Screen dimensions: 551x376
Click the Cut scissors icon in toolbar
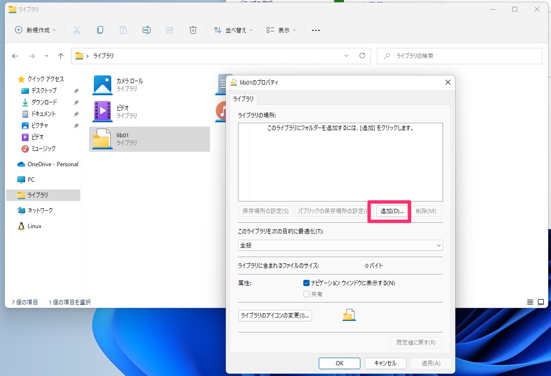[76, 30]
